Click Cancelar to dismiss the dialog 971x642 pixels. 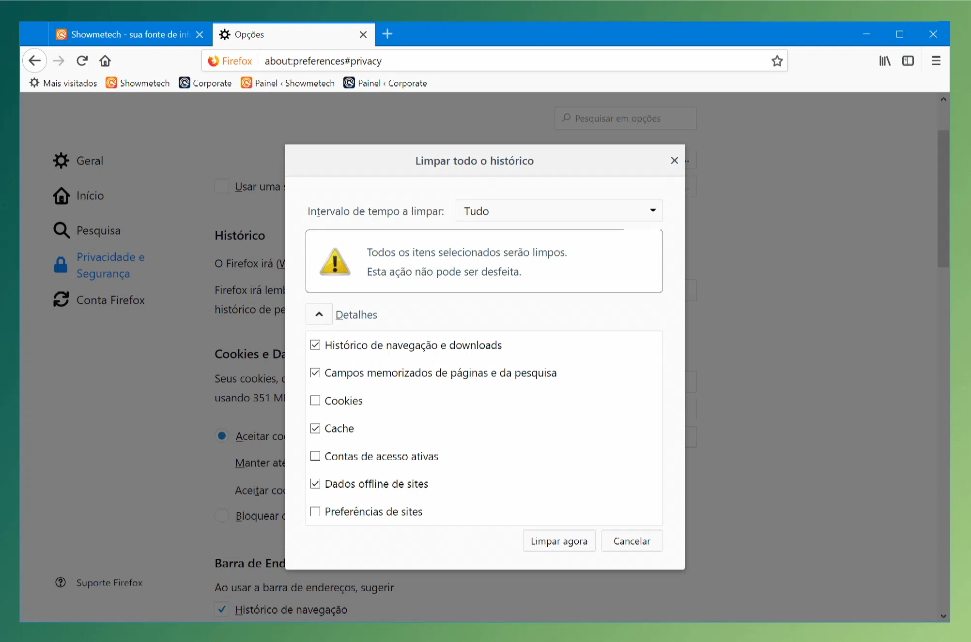[631, 540]
